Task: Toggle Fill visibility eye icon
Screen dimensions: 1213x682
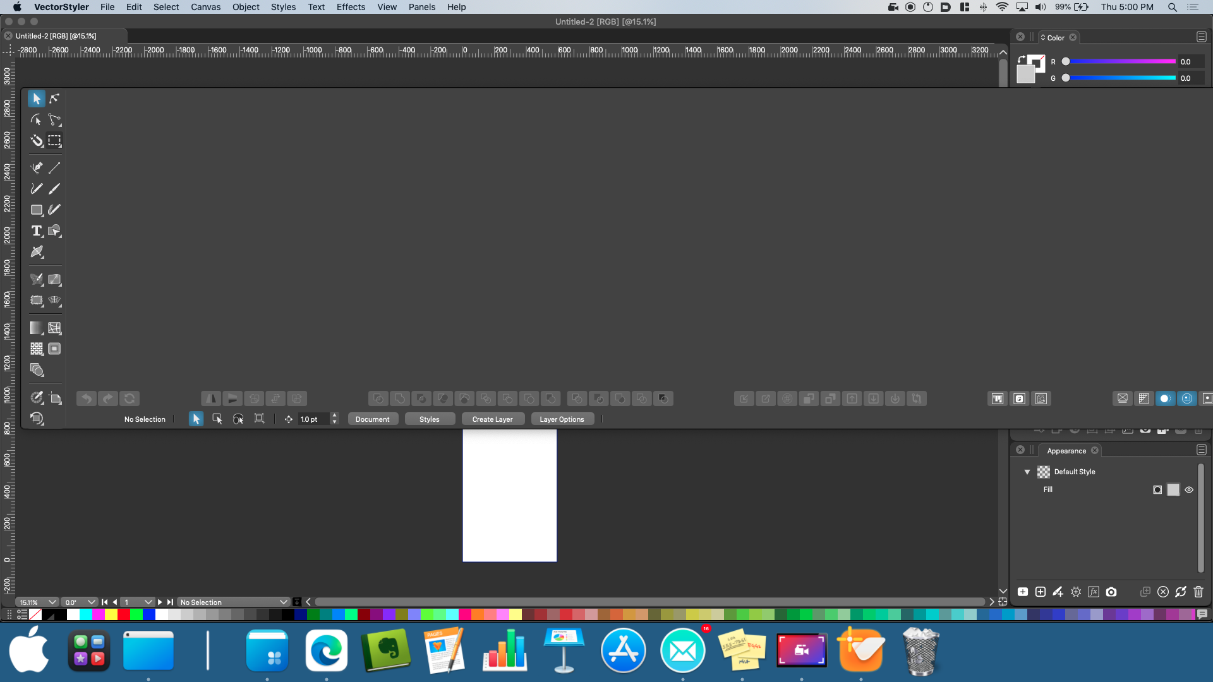Action: 1189,490
